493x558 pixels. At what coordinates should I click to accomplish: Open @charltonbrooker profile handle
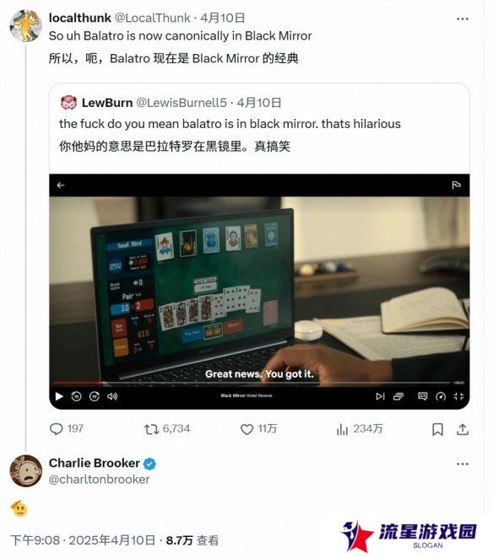click(99, 480)
